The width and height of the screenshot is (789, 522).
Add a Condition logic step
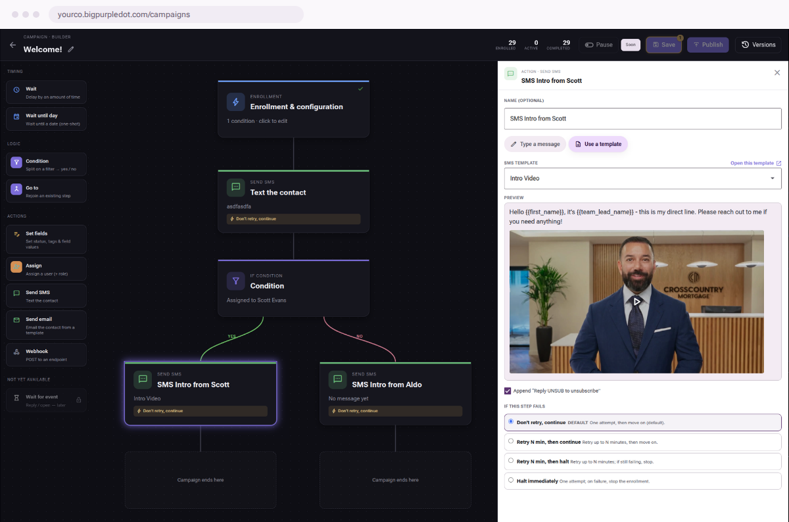(x=46, y=164)
